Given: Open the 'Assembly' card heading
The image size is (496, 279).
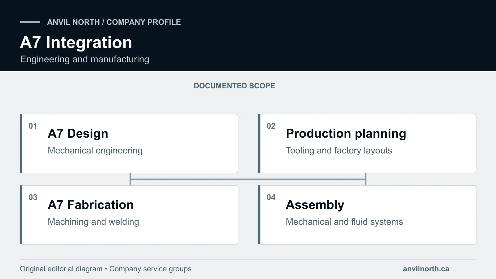Looking at the screenshot, I should (x=315, y=205).
